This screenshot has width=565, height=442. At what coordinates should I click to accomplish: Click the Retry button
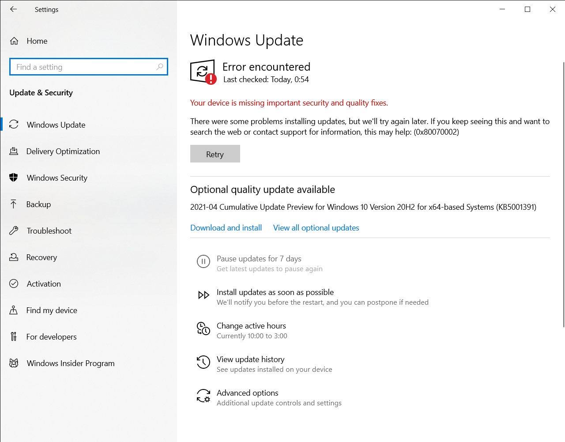point(215,154)
